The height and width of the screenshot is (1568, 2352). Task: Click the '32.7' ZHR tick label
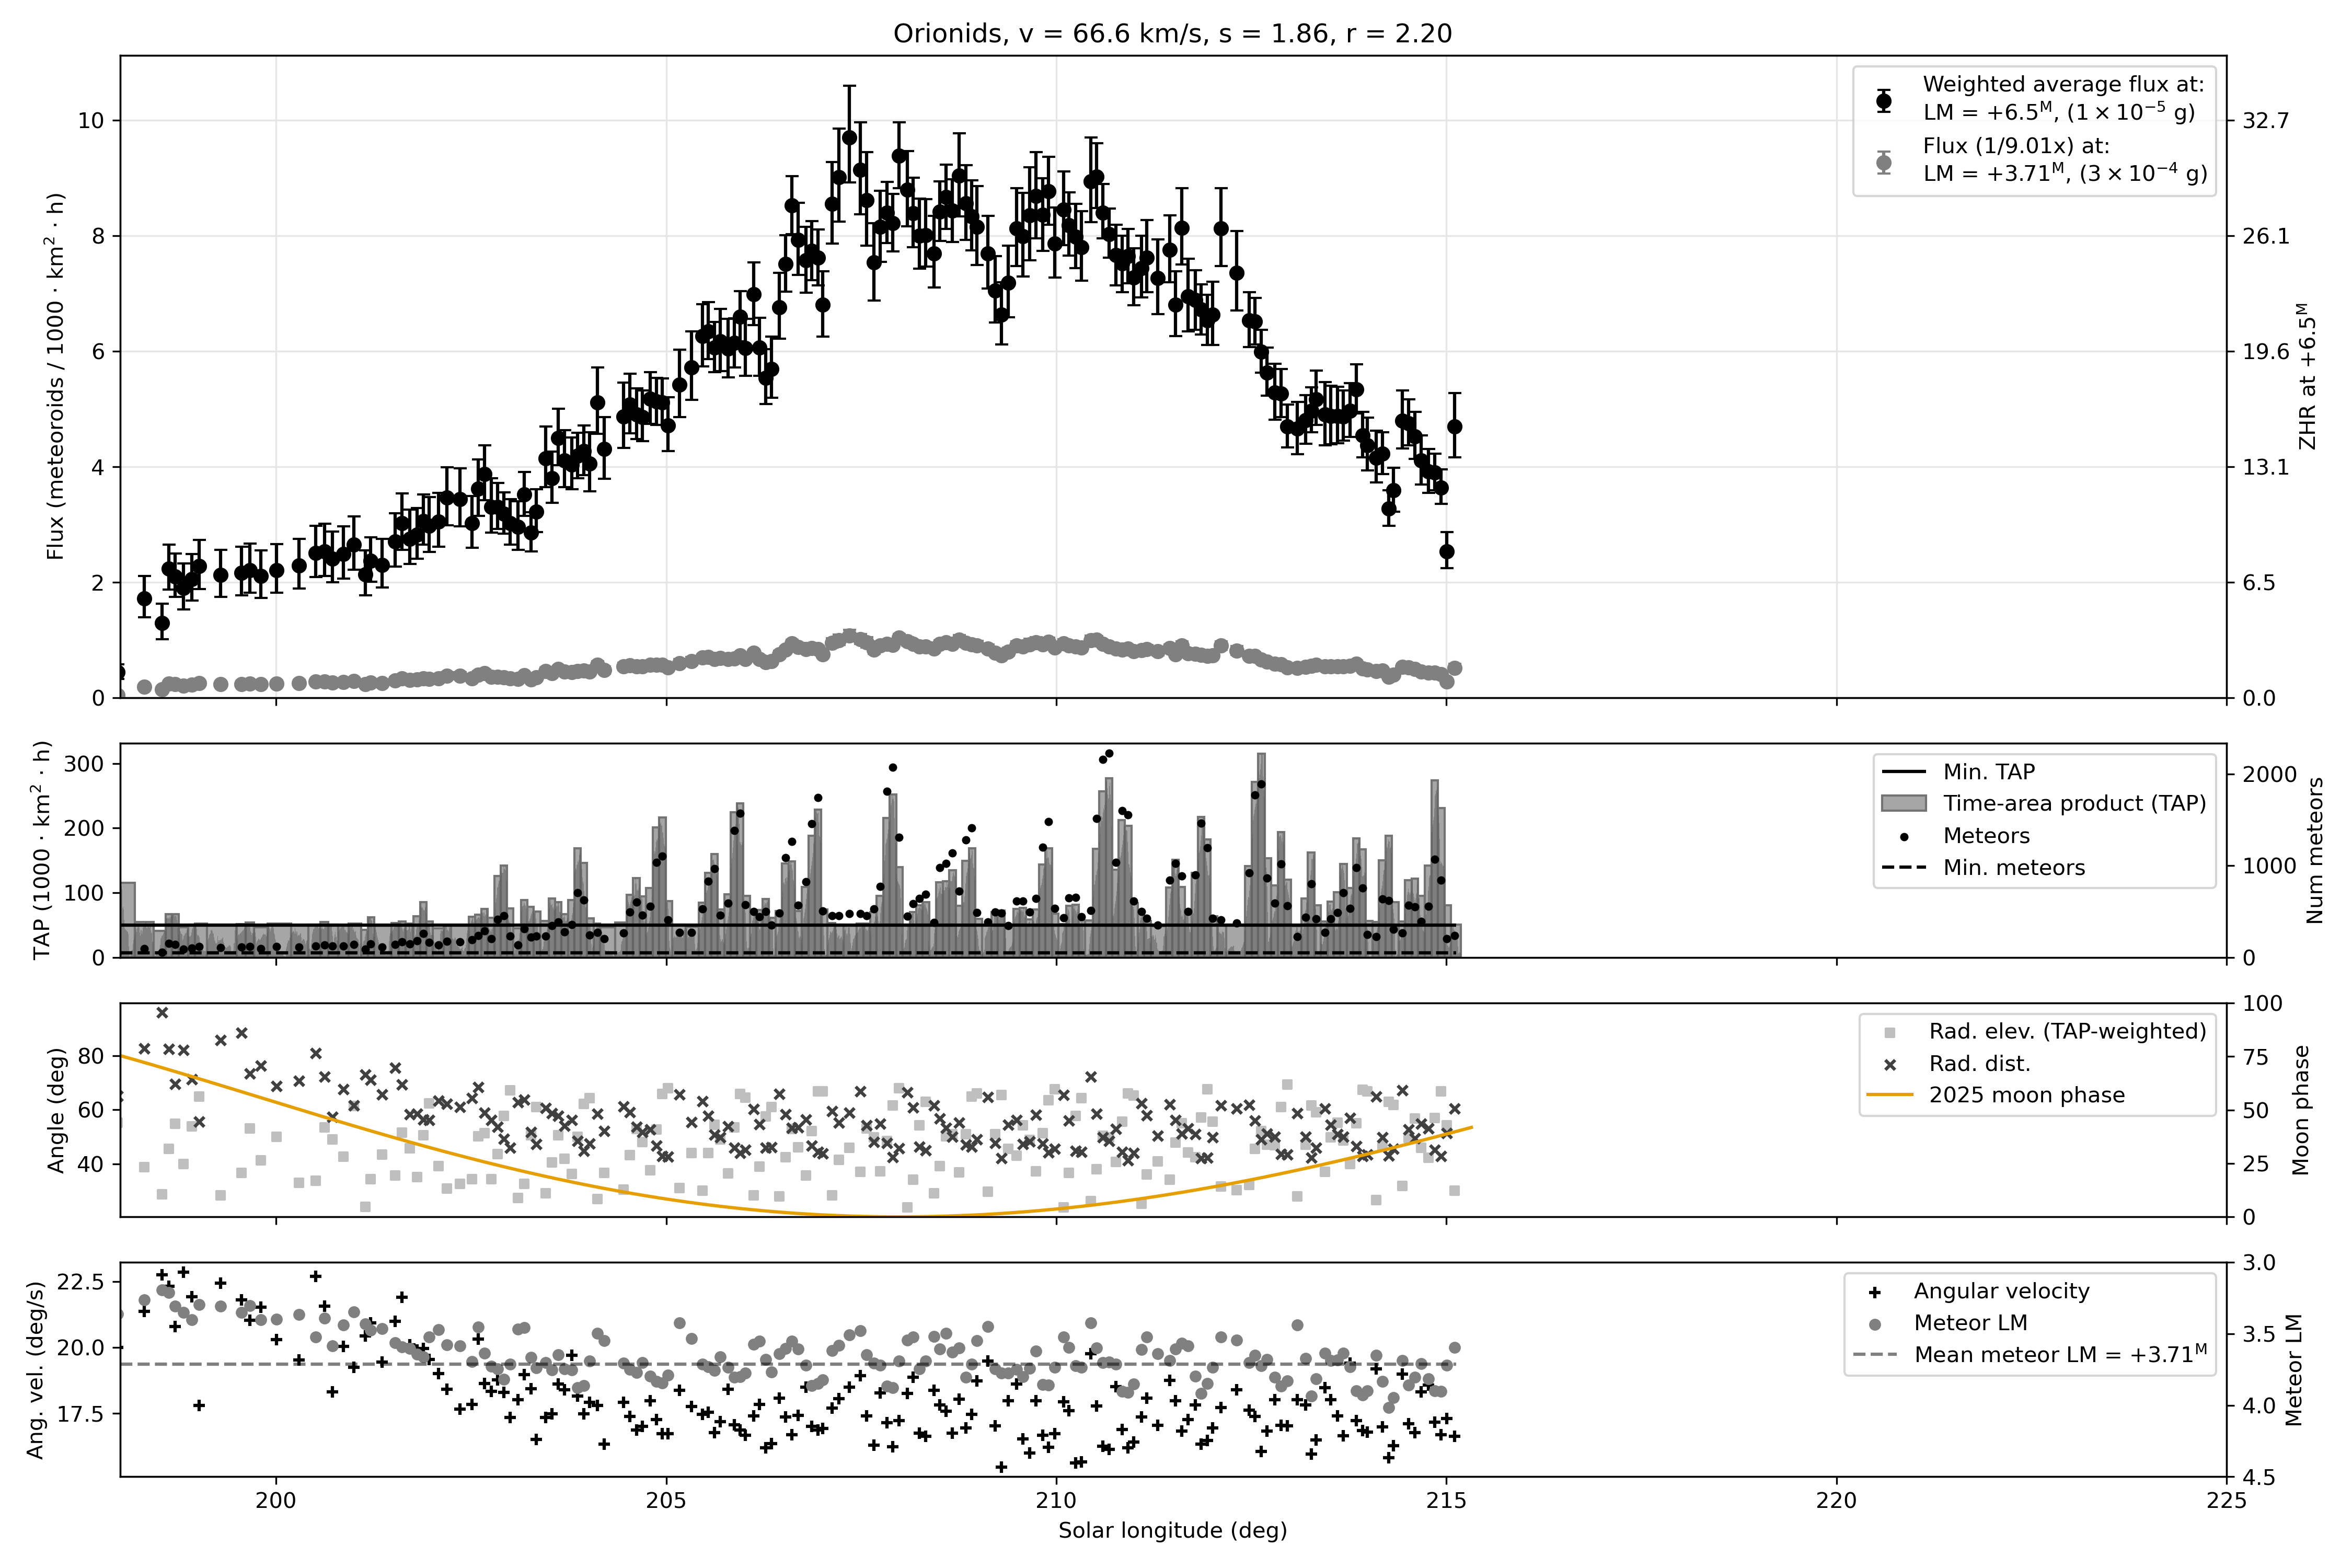[x=2265, y=121]
